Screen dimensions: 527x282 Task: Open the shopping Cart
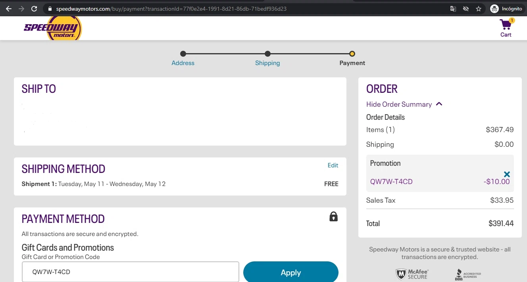506,28
